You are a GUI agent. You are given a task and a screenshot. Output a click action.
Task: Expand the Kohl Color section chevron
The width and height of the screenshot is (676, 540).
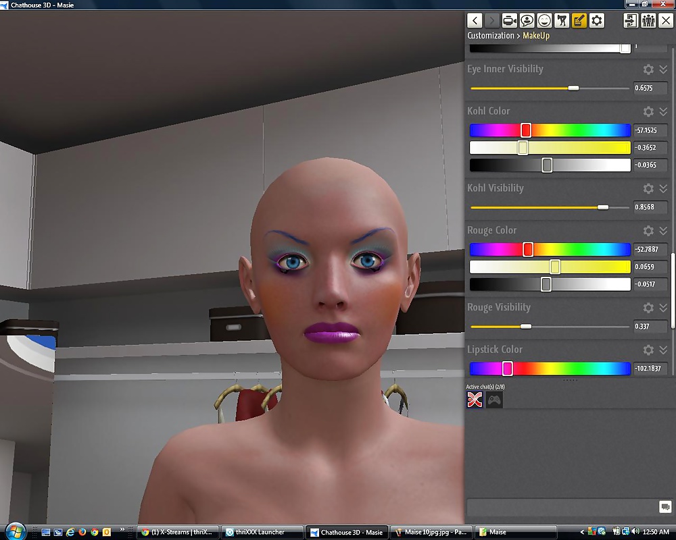click(x=663, y=111)
